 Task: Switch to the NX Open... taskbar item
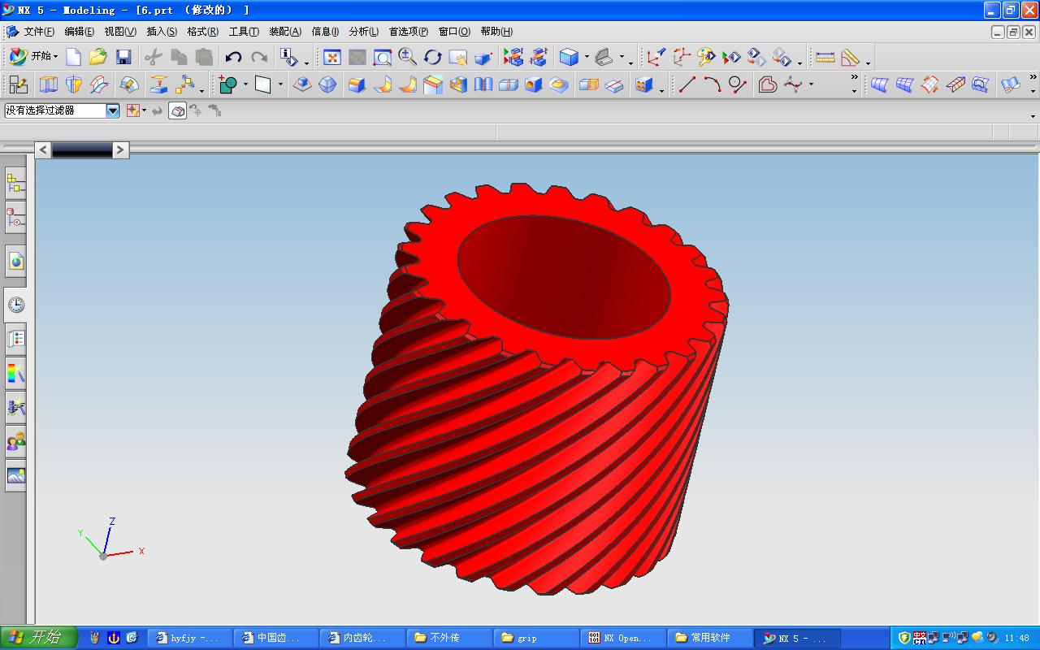tap(623, 638)
